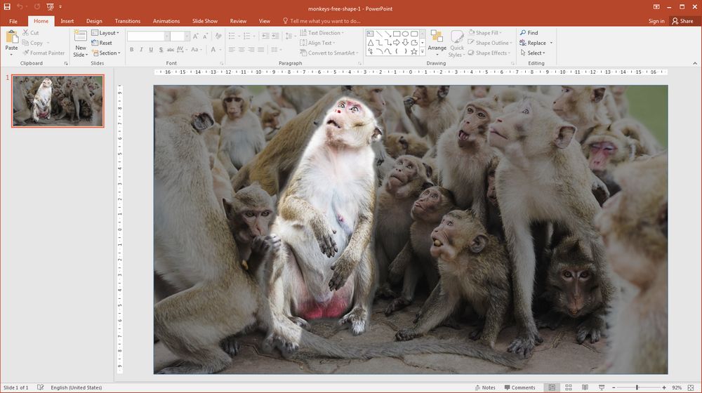Image resolution: width=702 pixels, height=393 pixels.
Task: Open the Customize Quick Access Toolbar dropdown
Action: click(x=60, y=7)
